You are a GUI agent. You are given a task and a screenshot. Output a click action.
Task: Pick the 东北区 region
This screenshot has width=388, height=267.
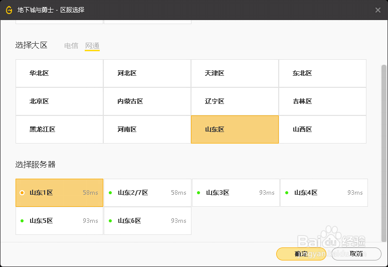coord(322,73)
